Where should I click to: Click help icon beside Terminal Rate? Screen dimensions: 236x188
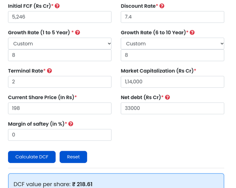point(49,71)
